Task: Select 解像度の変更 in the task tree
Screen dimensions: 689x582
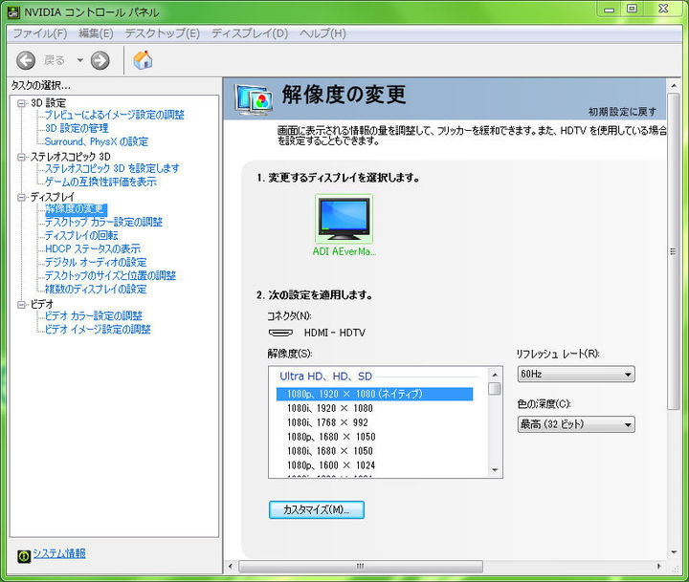Action: 76,209
